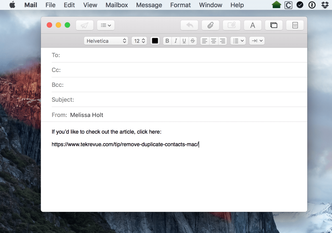Screen dimensions: 332x233
Task: Open the Edit menu
Action: click(69, 5)
